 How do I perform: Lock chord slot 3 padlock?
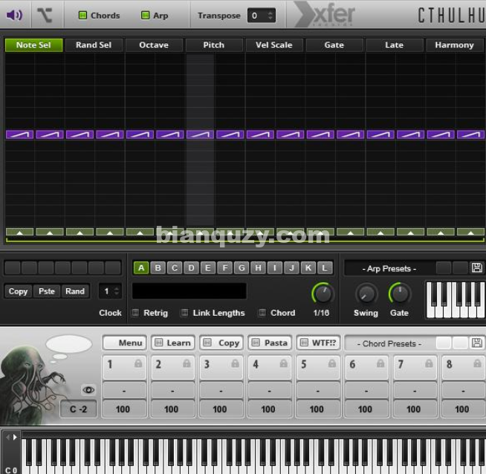(x=236, y=363)
